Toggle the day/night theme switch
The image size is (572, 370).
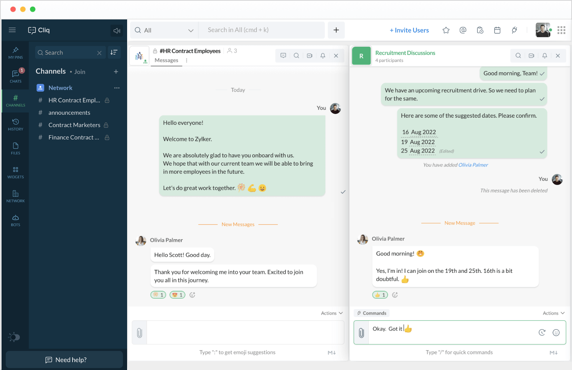(x=14, y=337)
